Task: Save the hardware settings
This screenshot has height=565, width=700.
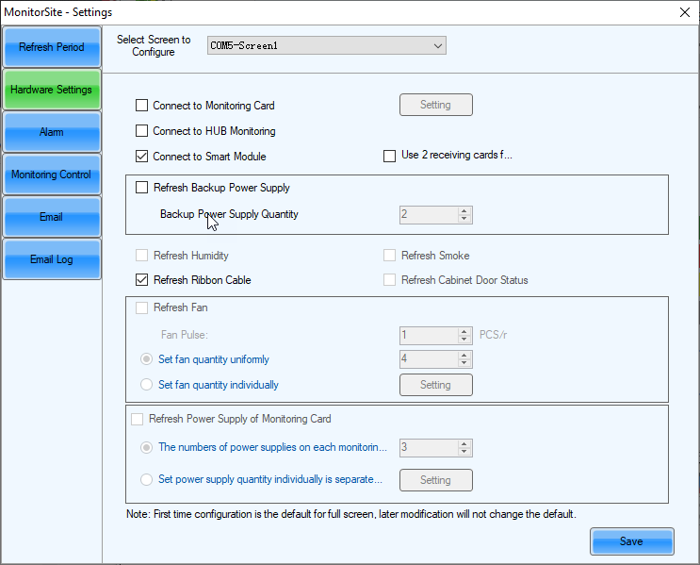Action: pyautogui.click(x=632, y=541)
